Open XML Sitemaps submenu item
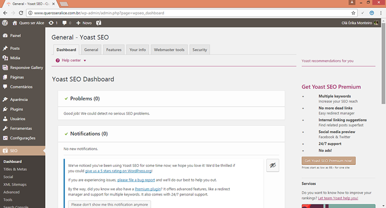Viewport: 386px width, 208px height. point(15,185)
